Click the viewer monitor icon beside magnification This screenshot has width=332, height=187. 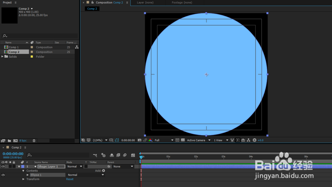(89, 140)
